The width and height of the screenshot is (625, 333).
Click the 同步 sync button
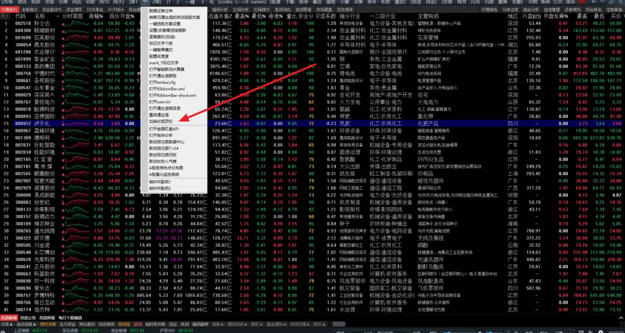[x=5, y=17]
